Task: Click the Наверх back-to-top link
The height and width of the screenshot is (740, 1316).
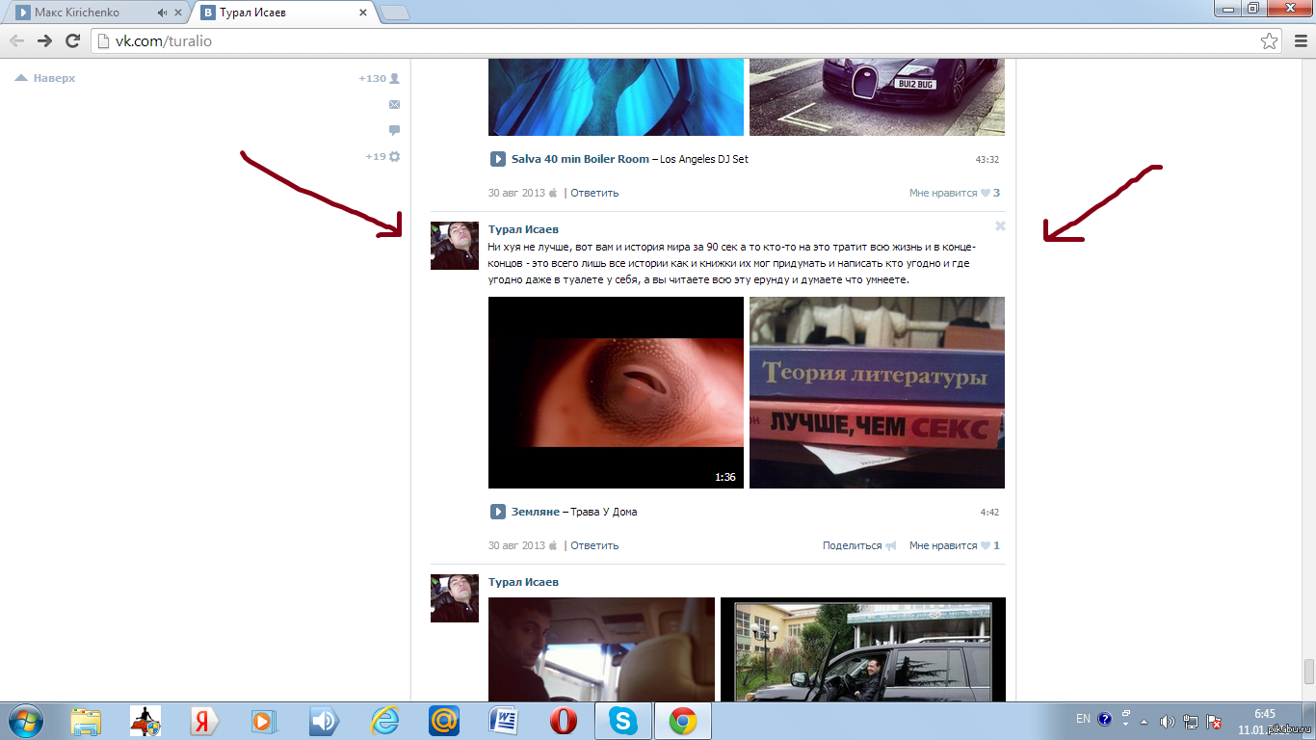Action: tap(45, 78)
